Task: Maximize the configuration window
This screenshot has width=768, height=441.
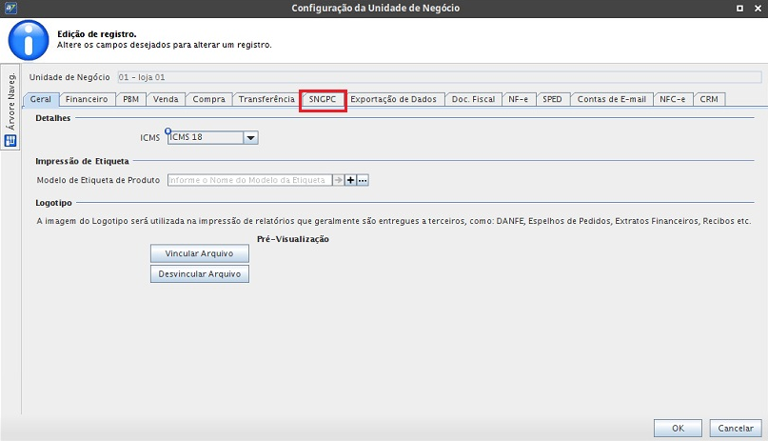Action: (739, 9)
